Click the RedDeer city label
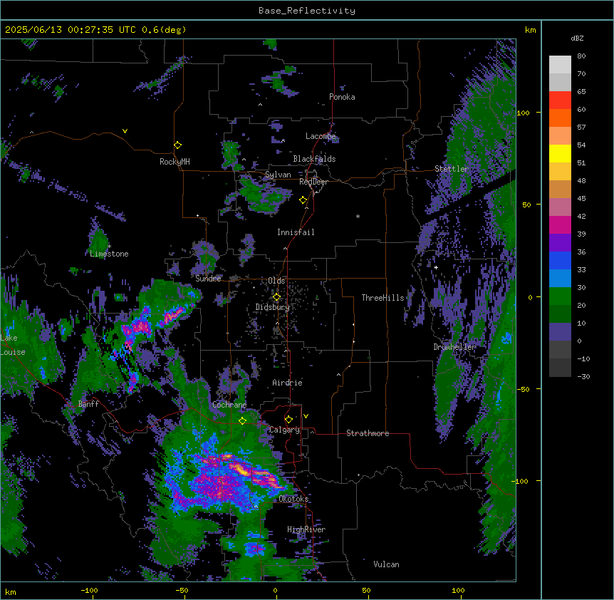This screenshot has width=614, height=600. [313, 182]
